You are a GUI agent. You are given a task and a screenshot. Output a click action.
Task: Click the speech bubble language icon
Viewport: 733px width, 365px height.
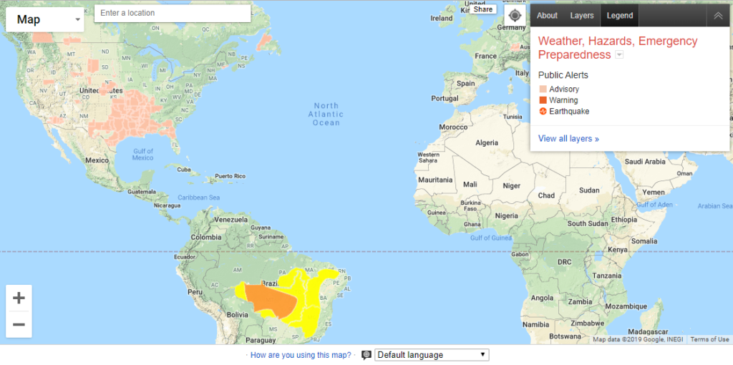point(366,355)
